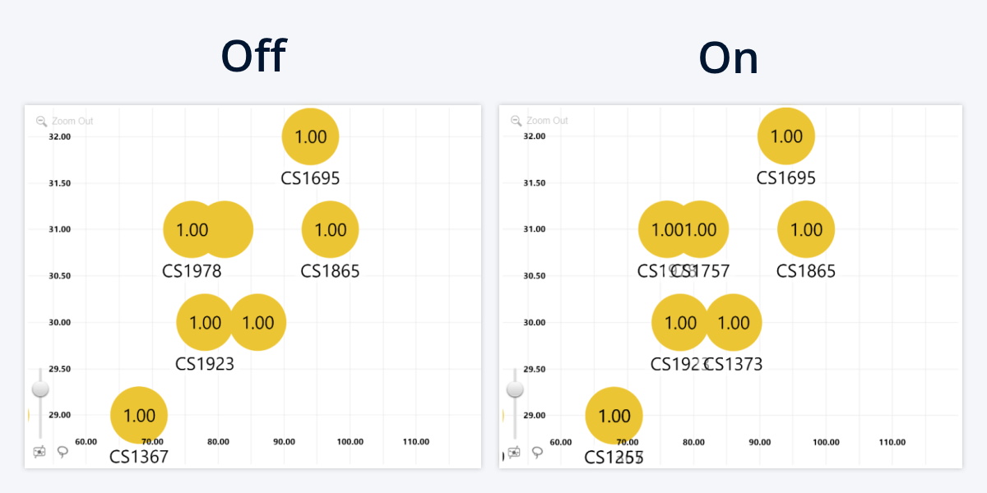This screenshot has height=493, width=987.
Task: Click Zoom Out magnifier in the Off chart
Action: [x=41, y=122]
